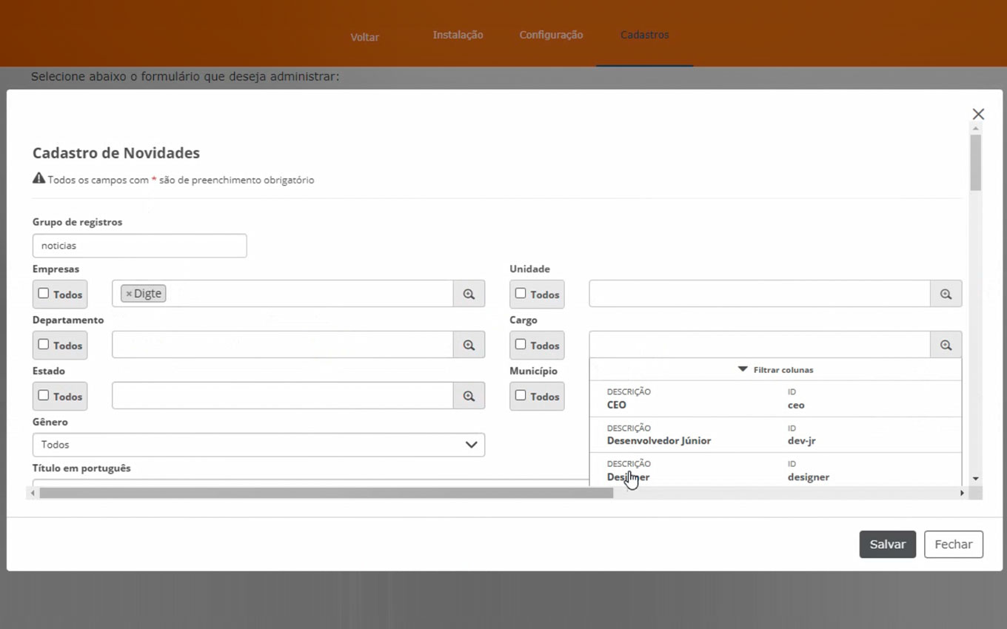Close the dialog using the X icon
1007x629 pixels.
[978, 114]
